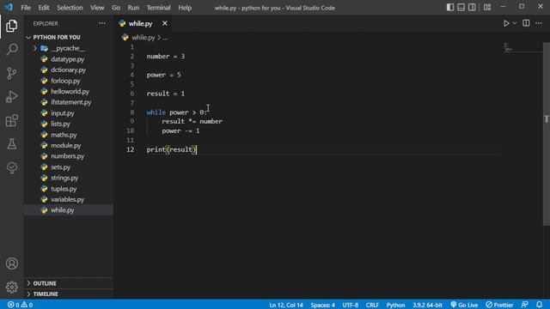Open input.py file
Screen dimensions: 550x309
(x=69, y=113)
